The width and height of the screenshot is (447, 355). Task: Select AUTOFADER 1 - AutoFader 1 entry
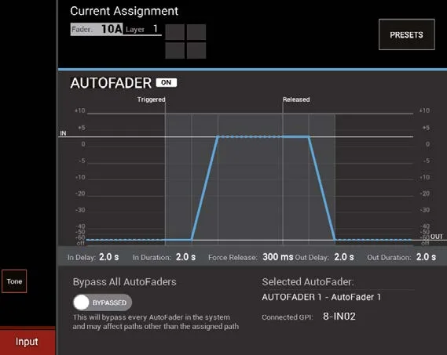pos(321,297)
